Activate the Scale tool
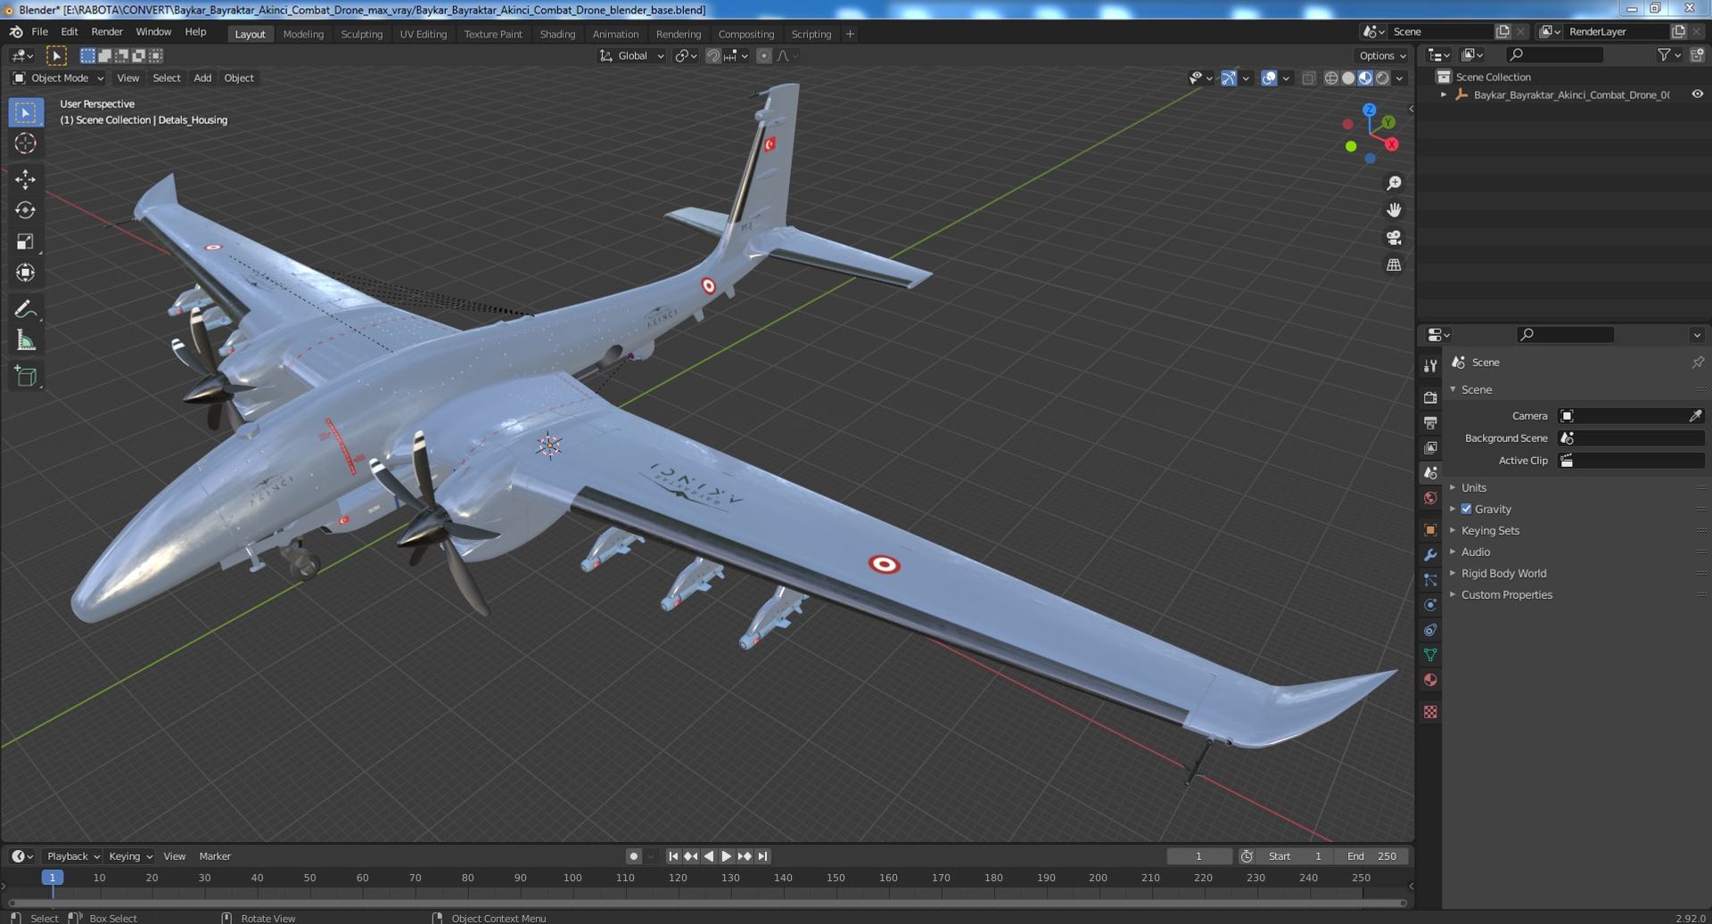Screen dimensions: 1712x924 coord(25,241)
